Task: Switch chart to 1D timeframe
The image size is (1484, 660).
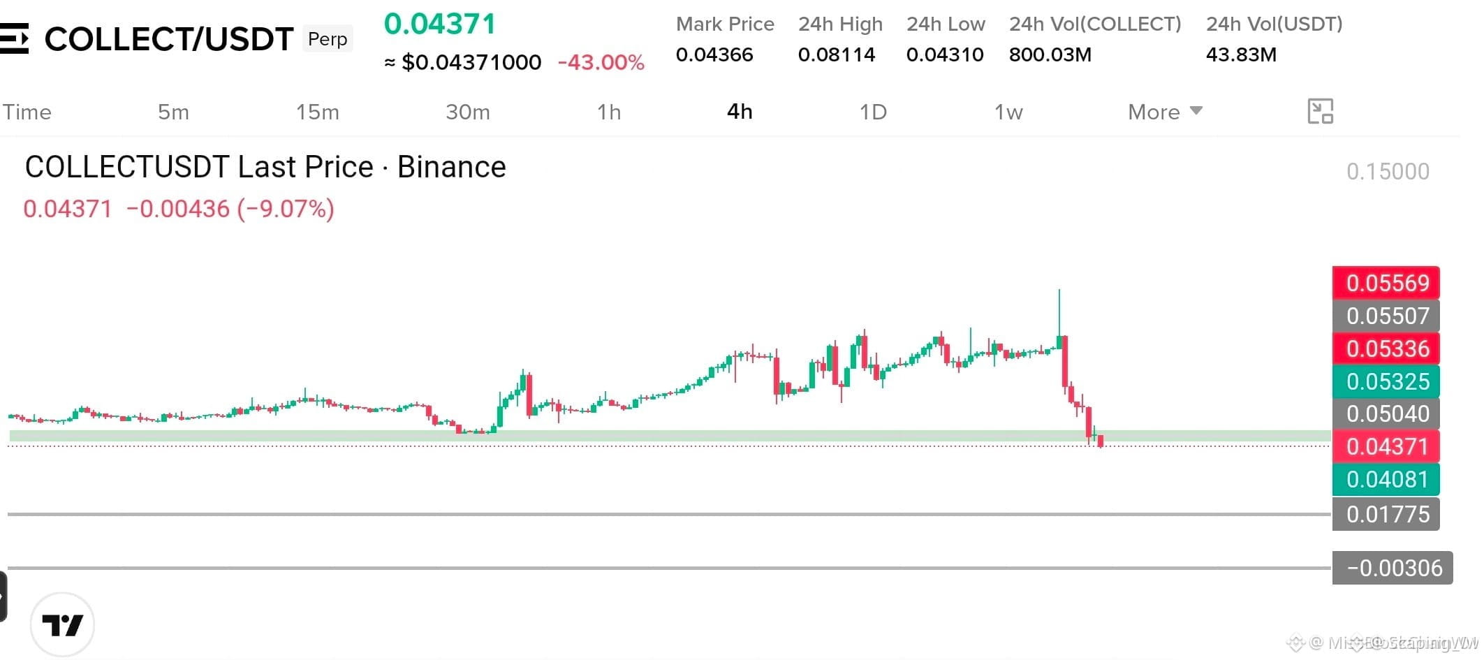Action: [873, 112]
